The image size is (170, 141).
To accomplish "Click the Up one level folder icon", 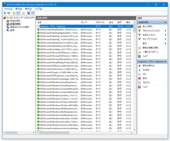I will click(x=14, y=13).
